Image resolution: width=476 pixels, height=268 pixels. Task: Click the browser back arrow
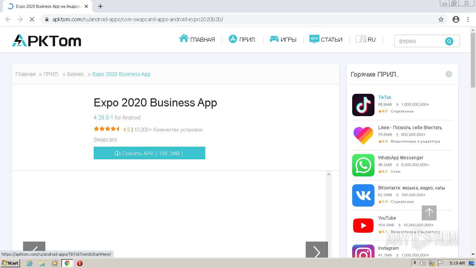8,19
